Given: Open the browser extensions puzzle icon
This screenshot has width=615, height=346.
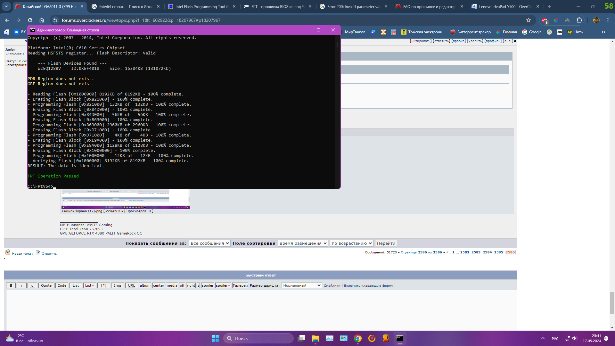Looking at the screenshot, I should [x=579, y=20].
